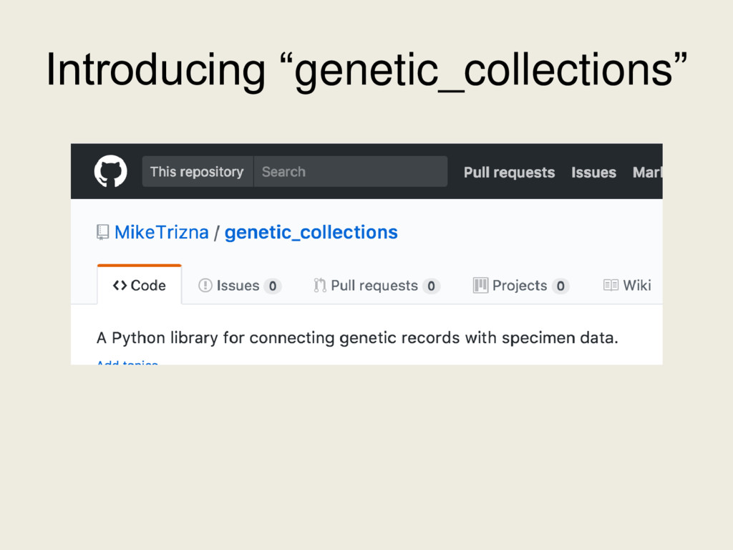Switch to the Issues repository tab
Image resolution: width=733 pixels, height=550 pixels.
pyautogui.click(x=238, y=286)
